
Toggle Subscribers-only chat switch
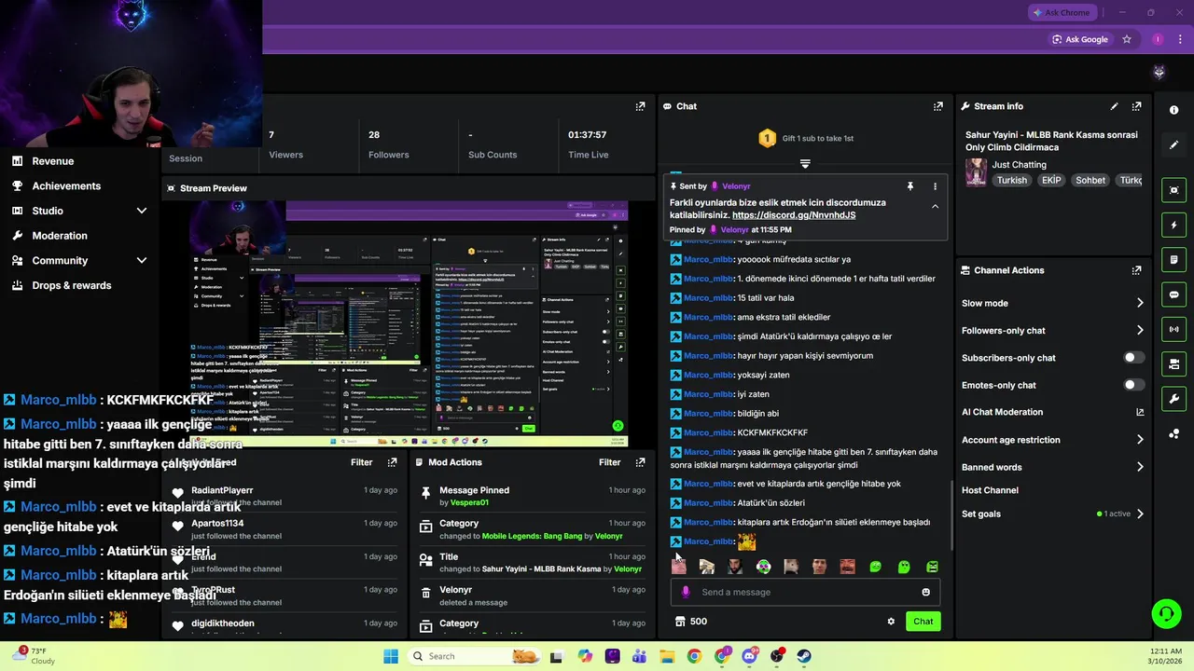pyautogui.click(x=1133, y=358)
